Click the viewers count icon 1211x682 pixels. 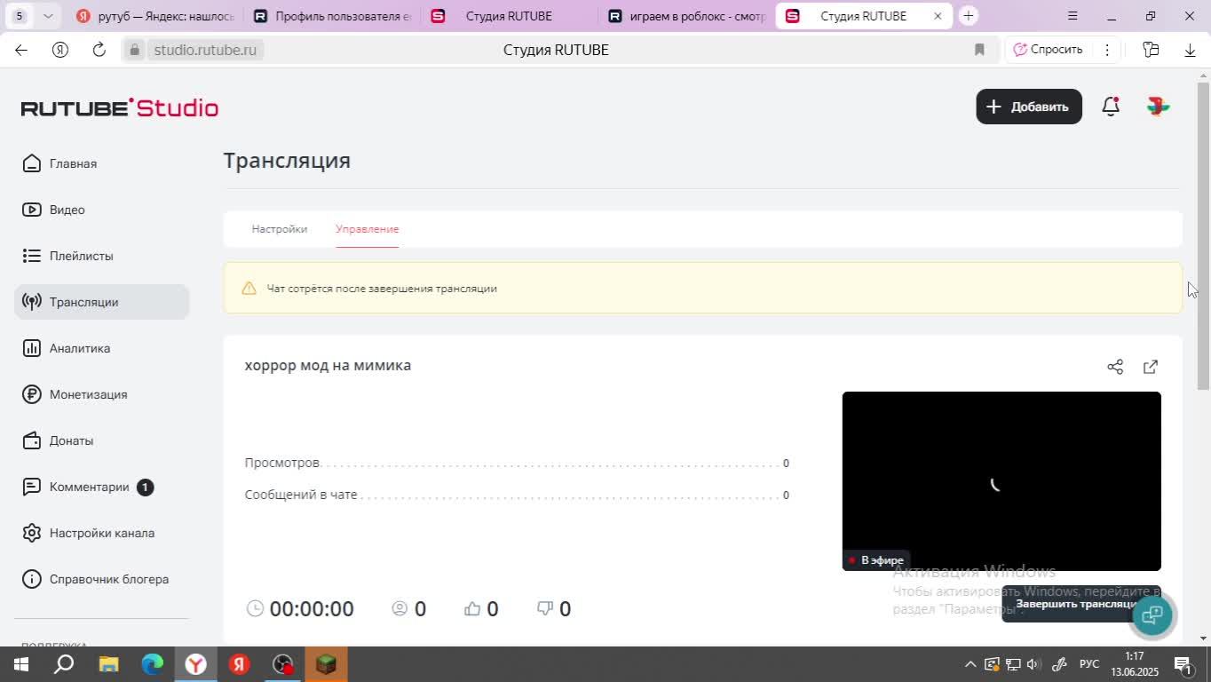[x=400, y=608]
